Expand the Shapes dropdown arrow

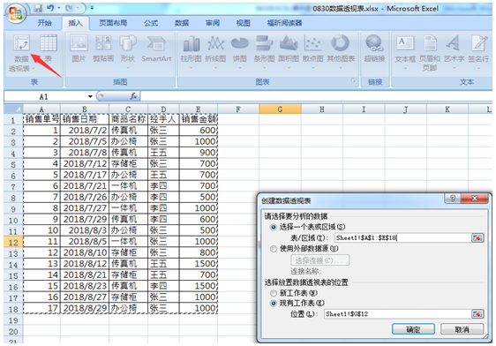point(127,68)
